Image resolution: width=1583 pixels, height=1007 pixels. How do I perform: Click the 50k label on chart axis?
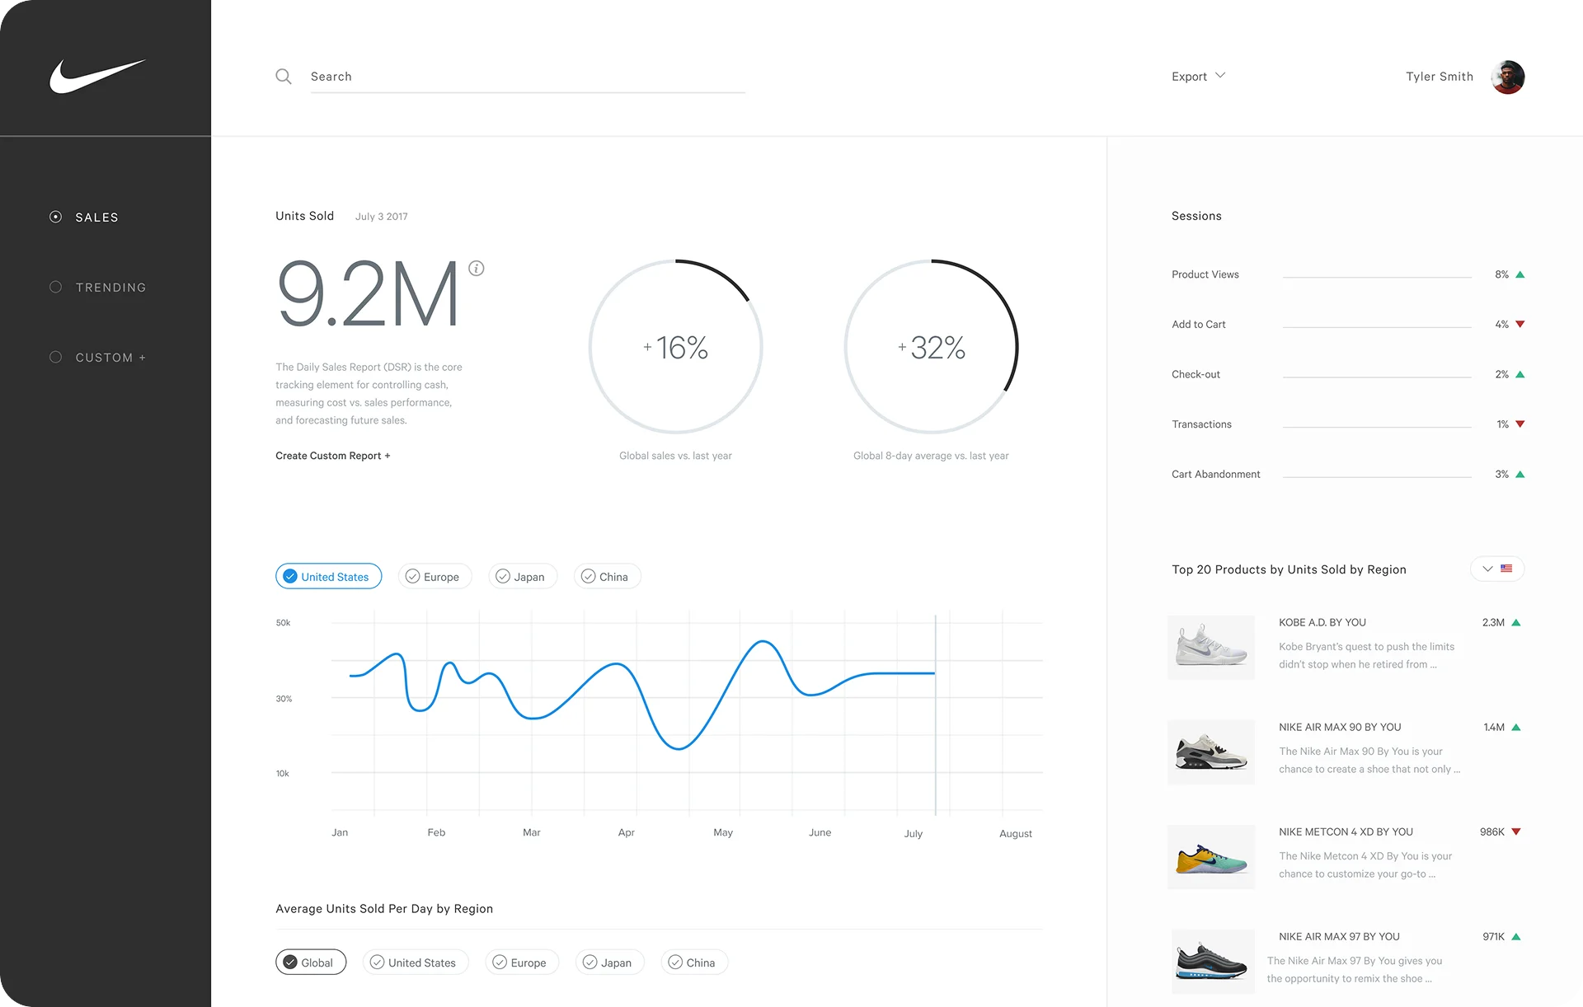pyautogui.click(x=283, y=623)
